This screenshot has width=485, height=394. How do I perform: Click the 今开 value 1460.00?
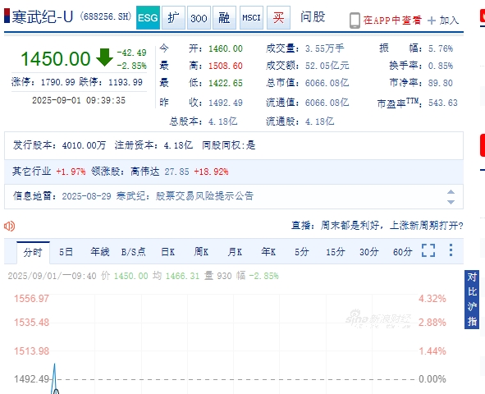click(226, 48)
